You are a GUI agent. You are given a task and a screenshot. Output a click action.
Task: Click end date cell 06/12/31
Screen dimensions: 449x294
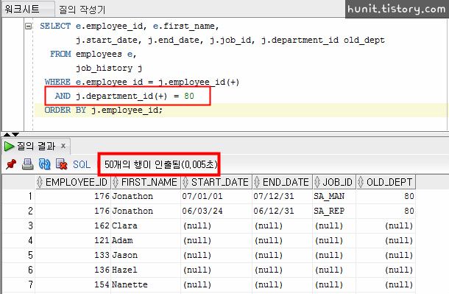(283, 211)
